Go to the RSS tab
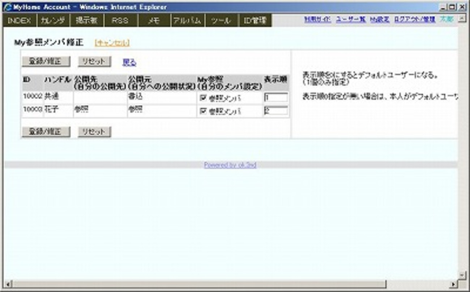 [x=120, y=21]
